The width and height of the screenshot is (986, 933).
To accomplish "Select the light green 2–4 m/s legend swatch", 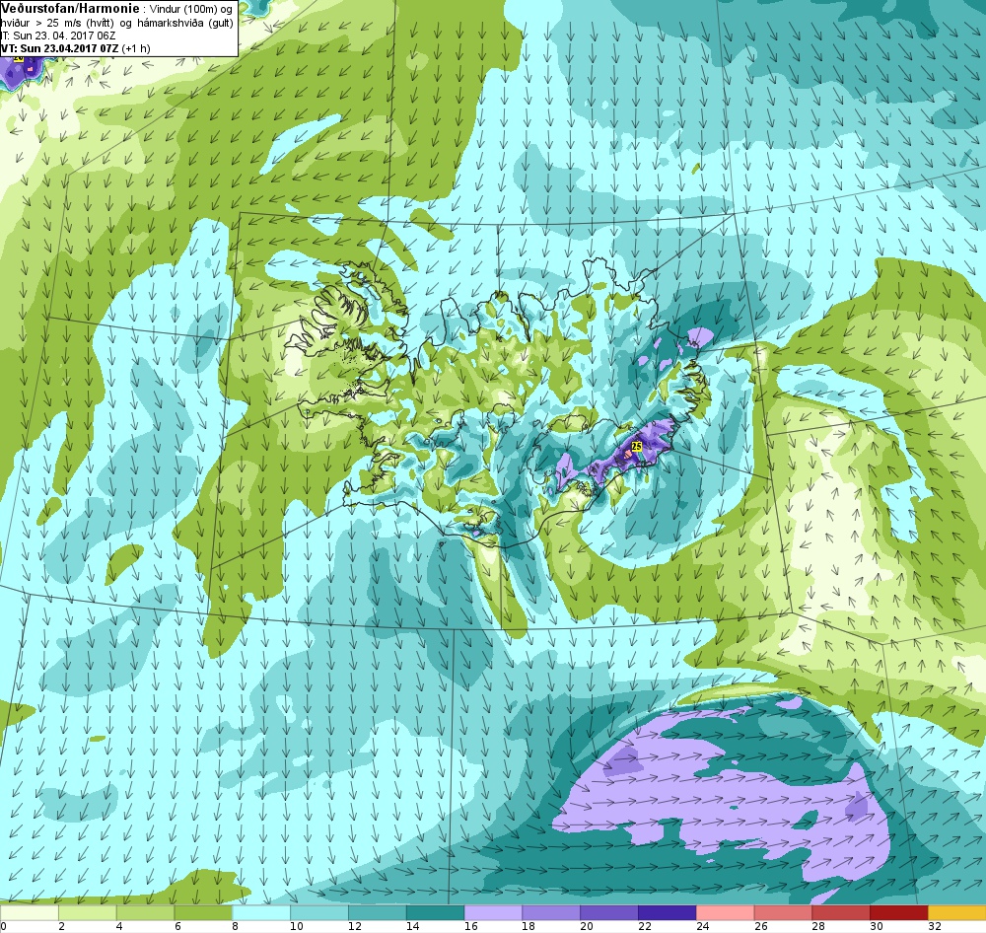I will 87,912.
